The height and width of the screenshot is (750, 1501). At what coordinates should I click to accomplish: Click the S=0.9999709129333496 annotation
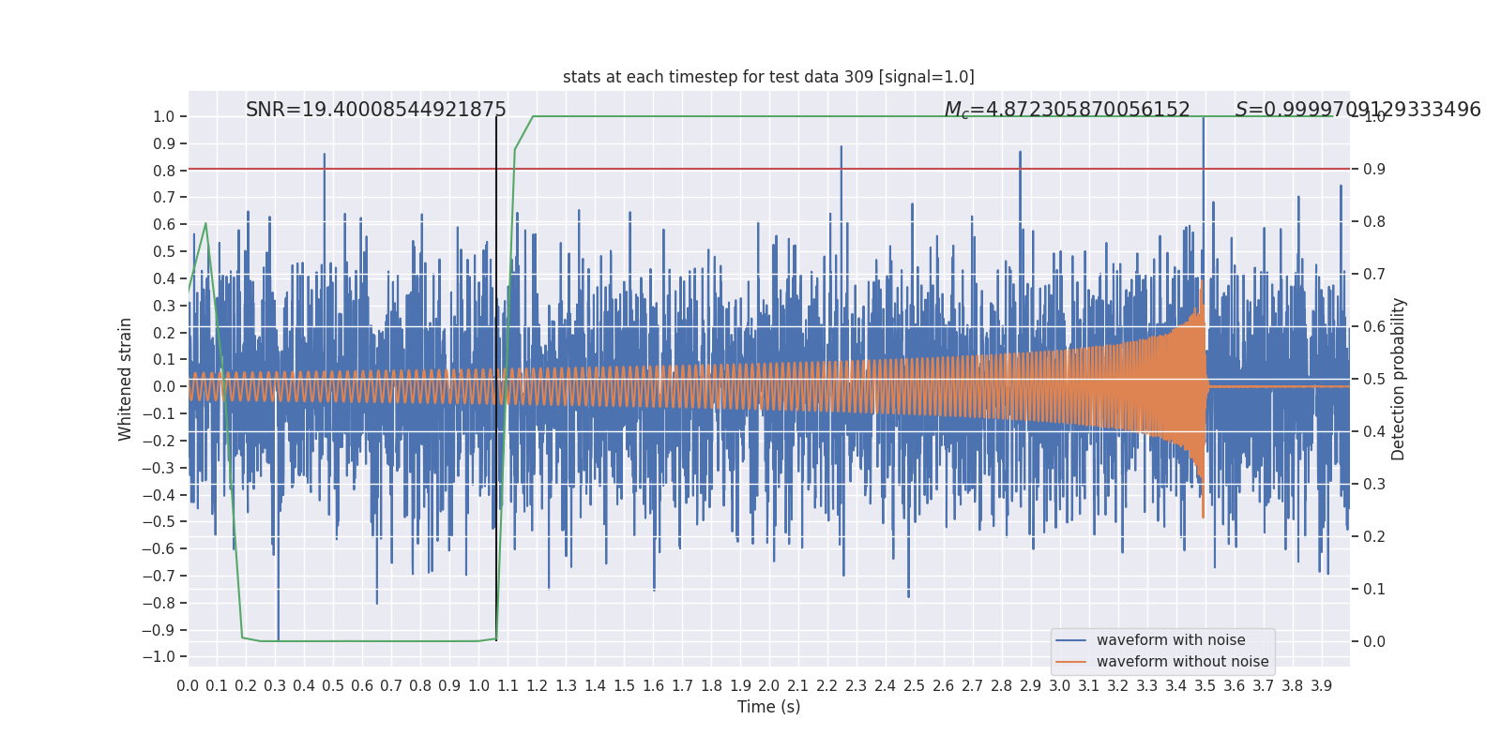click(1357, 110)
